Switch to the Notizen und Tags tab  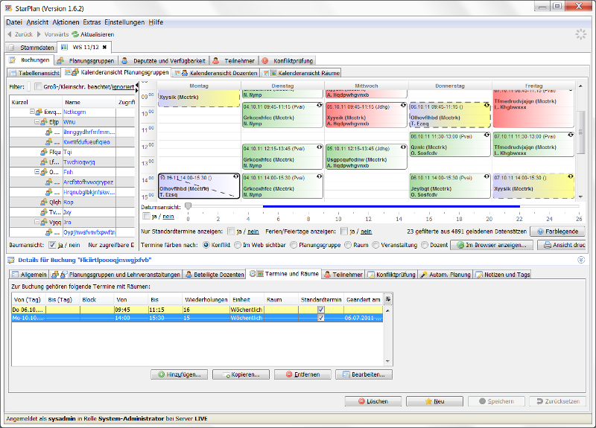pos(502,274)
